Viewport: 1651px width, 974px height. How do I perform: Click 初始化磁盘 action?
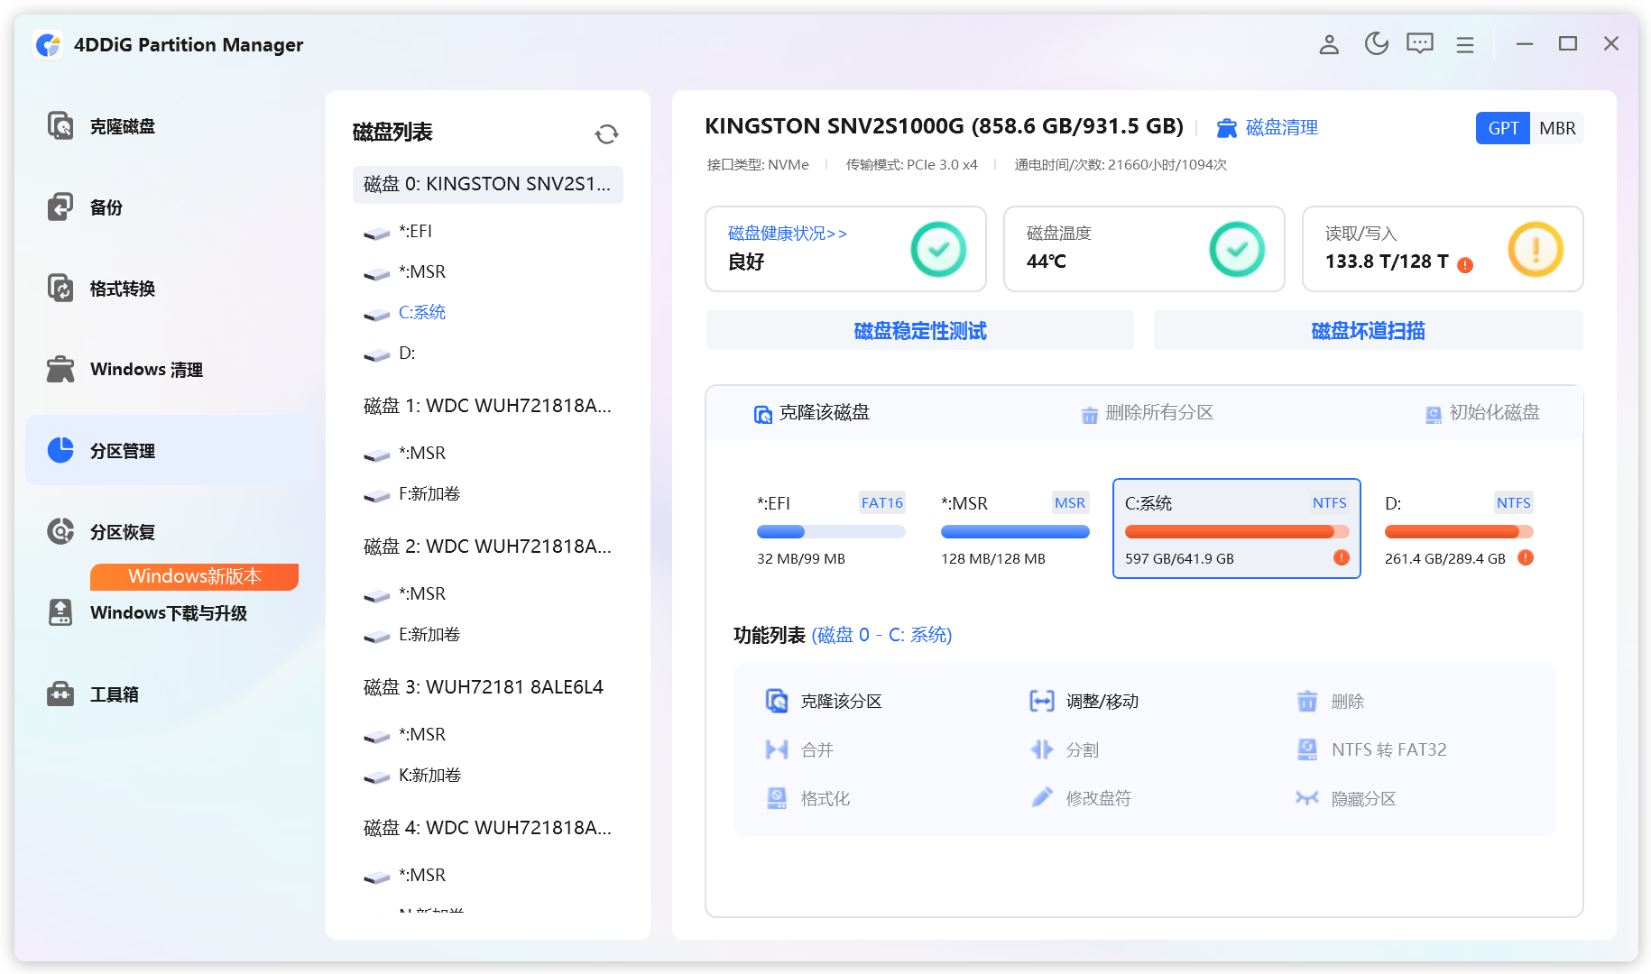click(1481, 413)
